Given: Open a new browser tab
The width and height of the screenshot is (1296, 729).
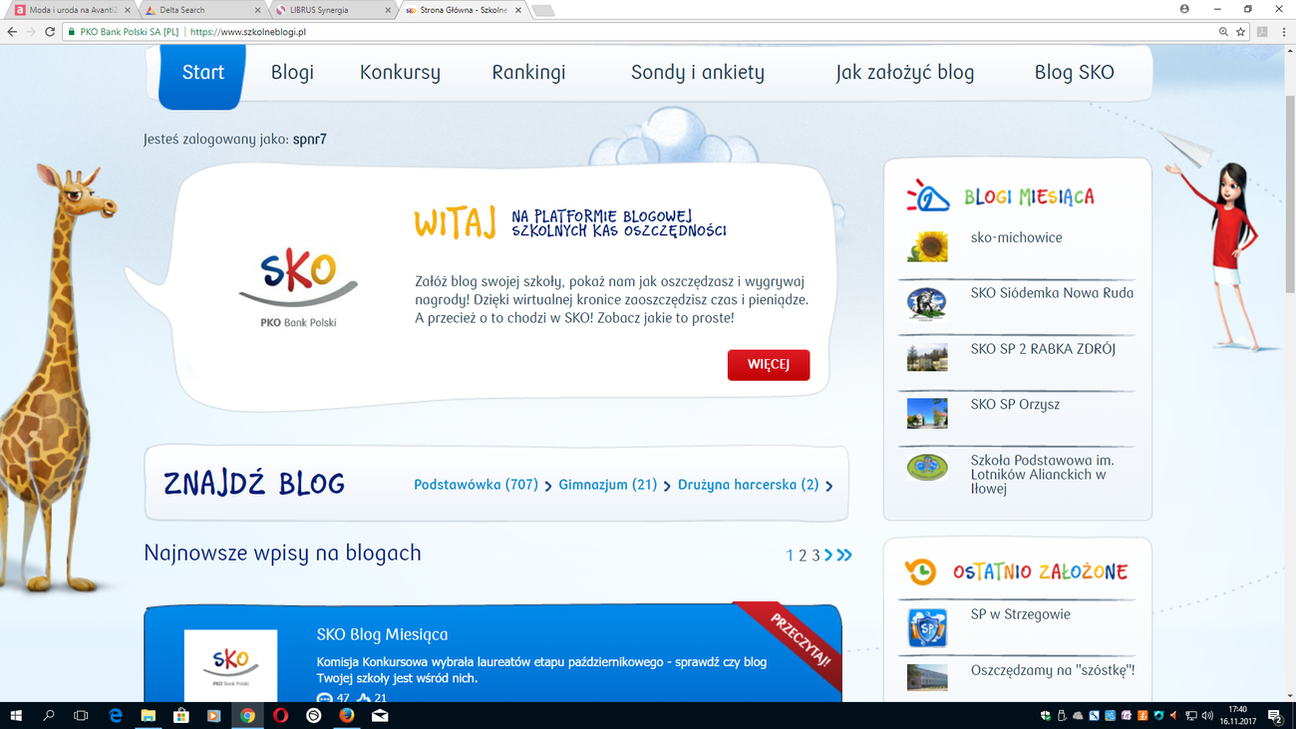Looking at the screenshot, I should 543,11.
